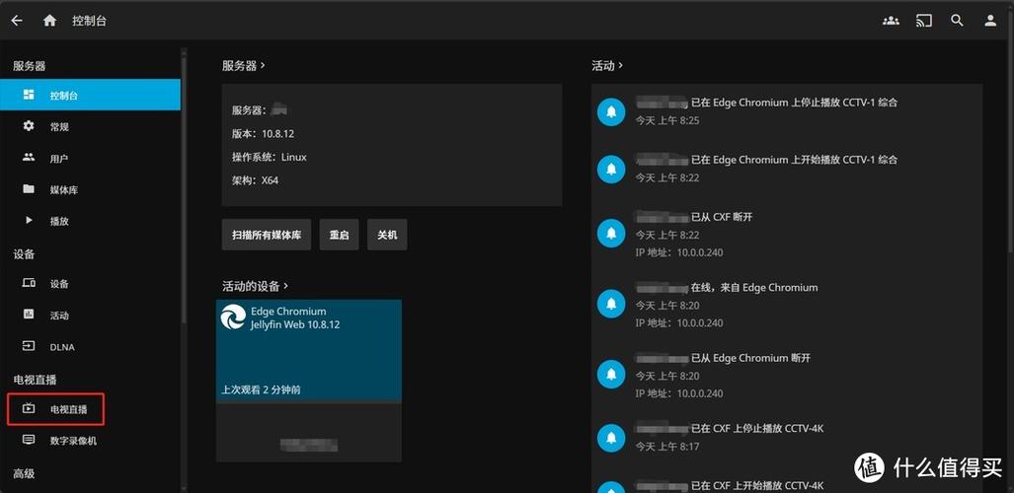1014x493 pixels.
Task: Click the 控制台 page title in header
Action: tap(89, 21)
